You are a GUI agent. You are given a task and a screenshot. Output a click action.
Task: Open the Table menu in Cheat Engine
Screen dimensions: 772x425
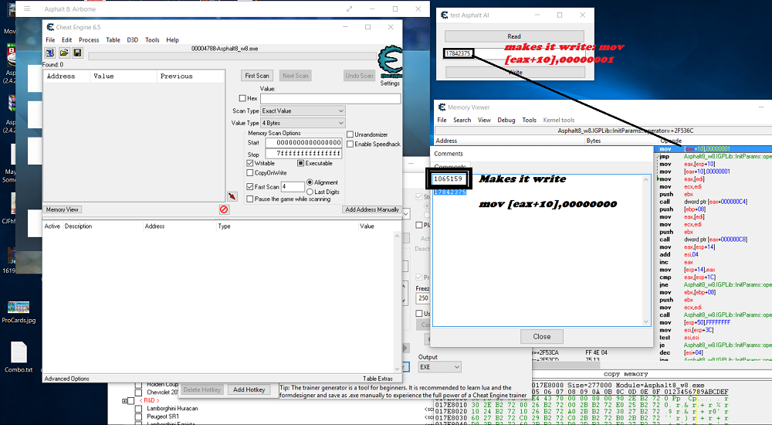tap(113, 40)
